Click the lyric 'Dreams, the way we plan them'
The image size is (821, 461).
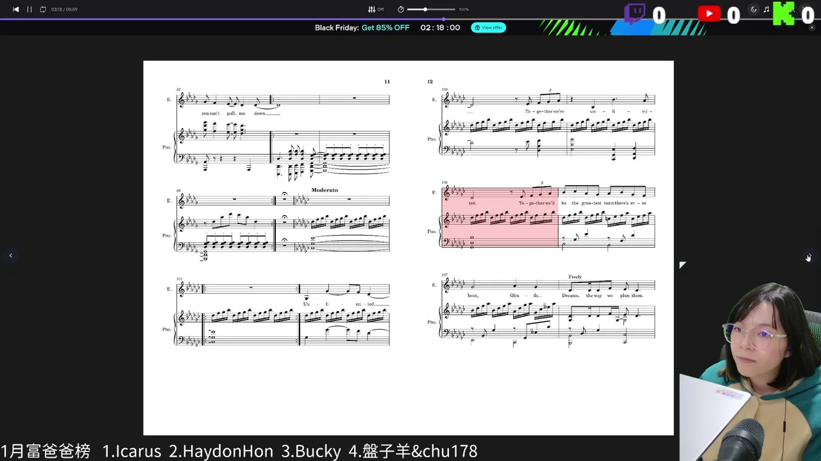(x=602, y=295)
